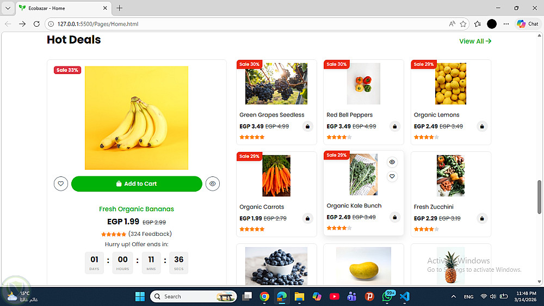The height and width of the screenshot is (306, 544).
Task: Open browser Settings and more menu
Action: 506,24
